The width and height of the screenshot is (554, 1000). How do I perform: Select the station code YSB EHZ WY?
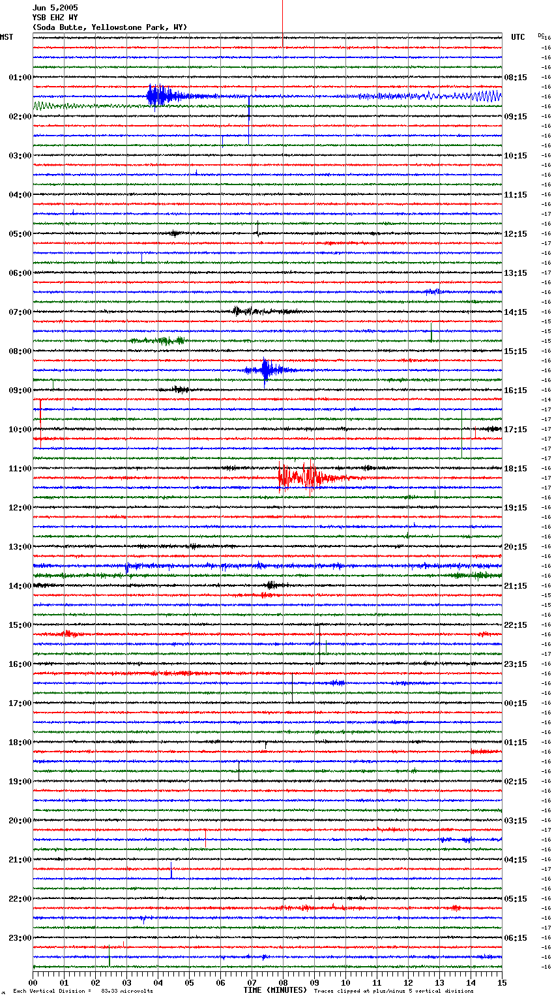pyautogui.click(x=55, y=18)
